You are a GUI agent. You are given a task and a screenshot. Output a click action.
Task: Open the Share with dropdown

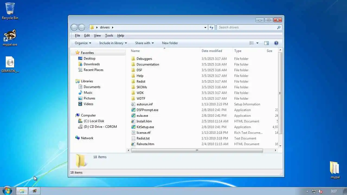144,43
